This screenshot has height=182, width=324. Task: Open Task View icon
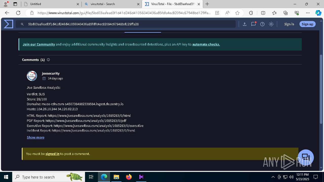point(91,177)
